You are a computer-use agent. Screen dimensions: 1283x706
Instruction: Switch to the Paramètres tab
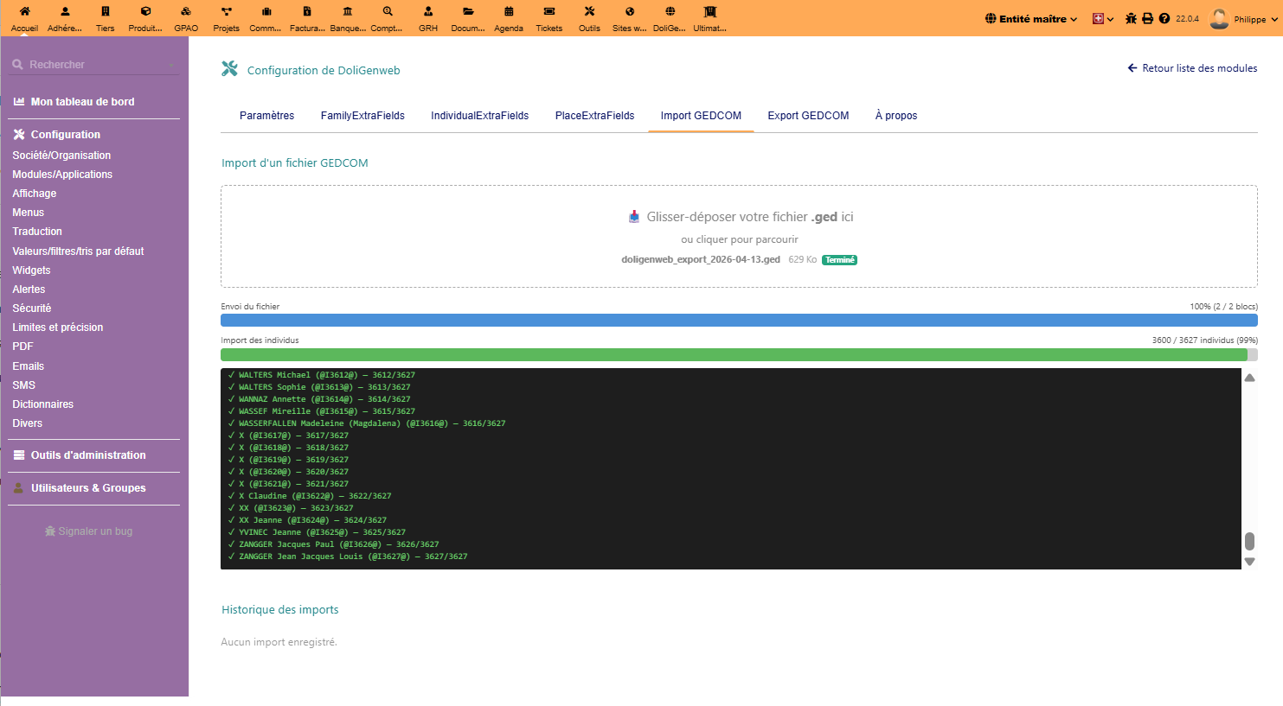coord(266,116)
